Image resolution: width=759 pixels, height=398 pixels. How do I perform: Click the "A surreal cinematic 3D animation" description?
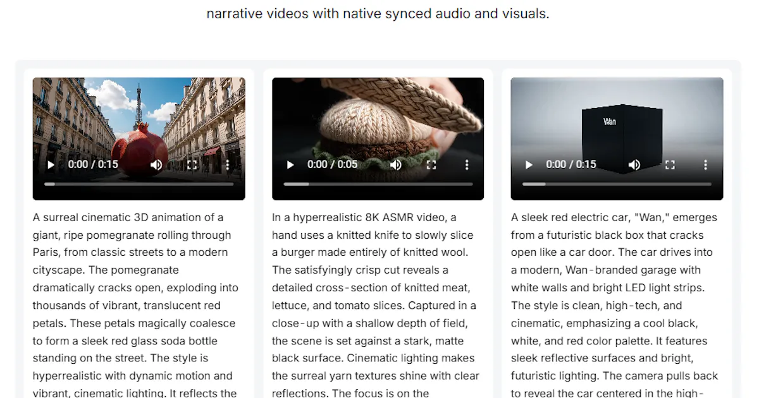point(135,305)
